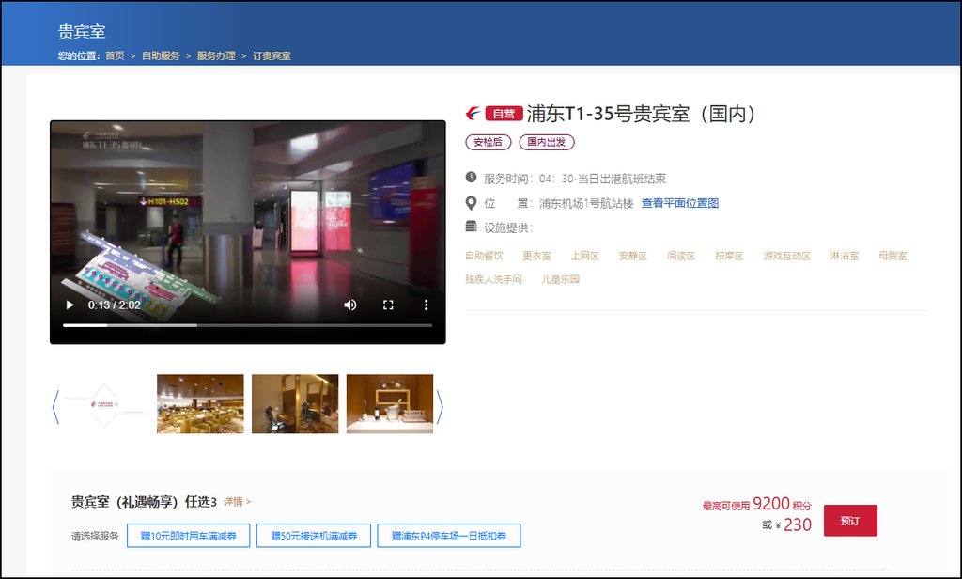The height and width of the screenshot is (579, 962).
Task: Click the 自营 red badge
Action: [x=504, y=114]
